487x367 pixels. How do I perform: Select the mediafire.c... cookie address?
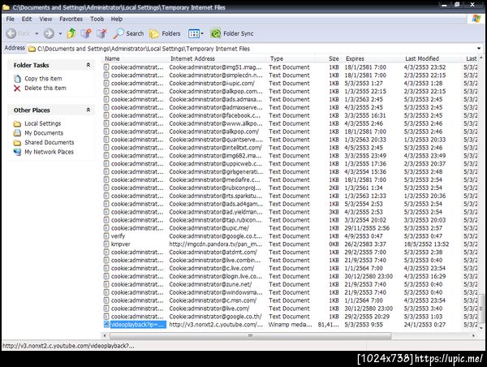point(214,179)
